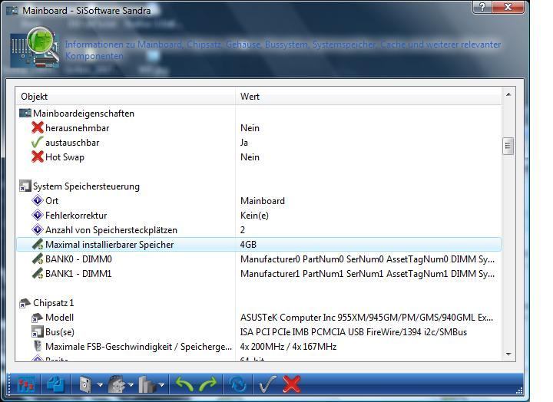Image resolution: width=553 pixels, height=402 pixels.
Task: Click the BANK0 - DIMM0 label
Action: point(78,259)
